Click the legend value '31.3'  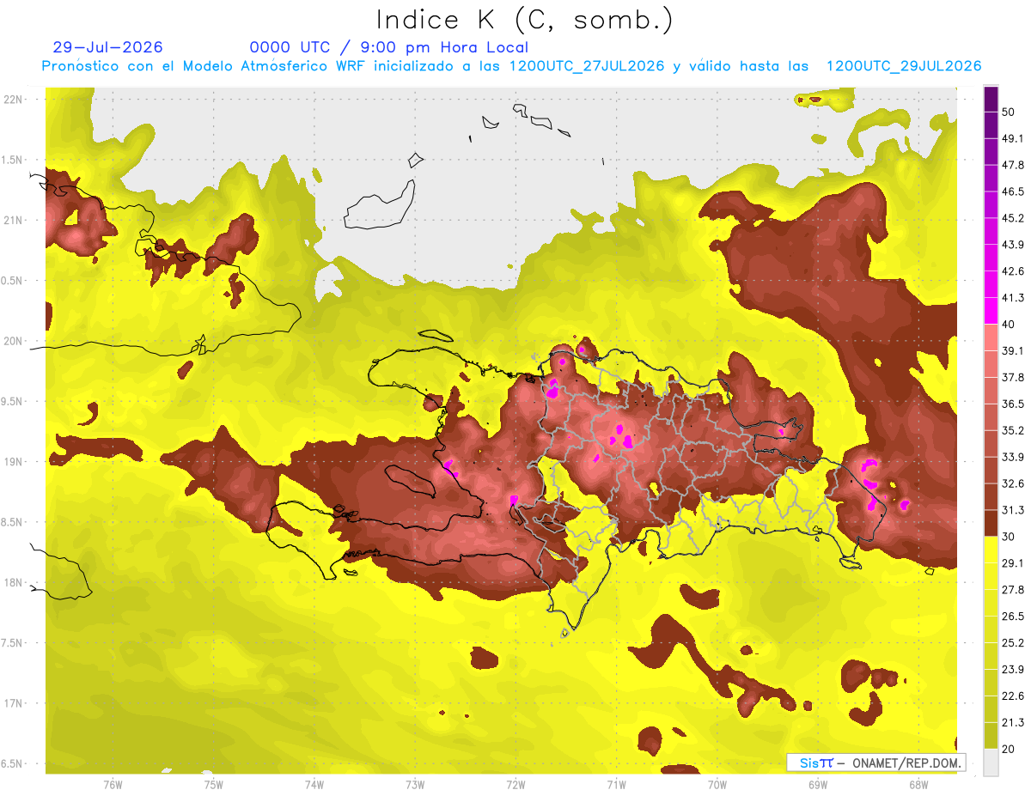pyautogui.click(x=1012, y=510)
